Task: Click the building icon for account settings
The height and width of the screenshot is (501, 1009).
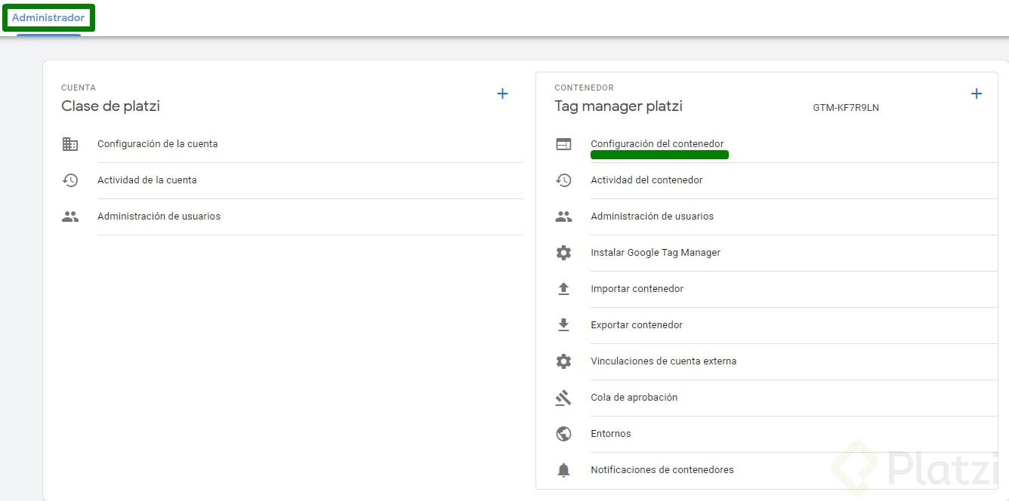Action: (70, 144)
